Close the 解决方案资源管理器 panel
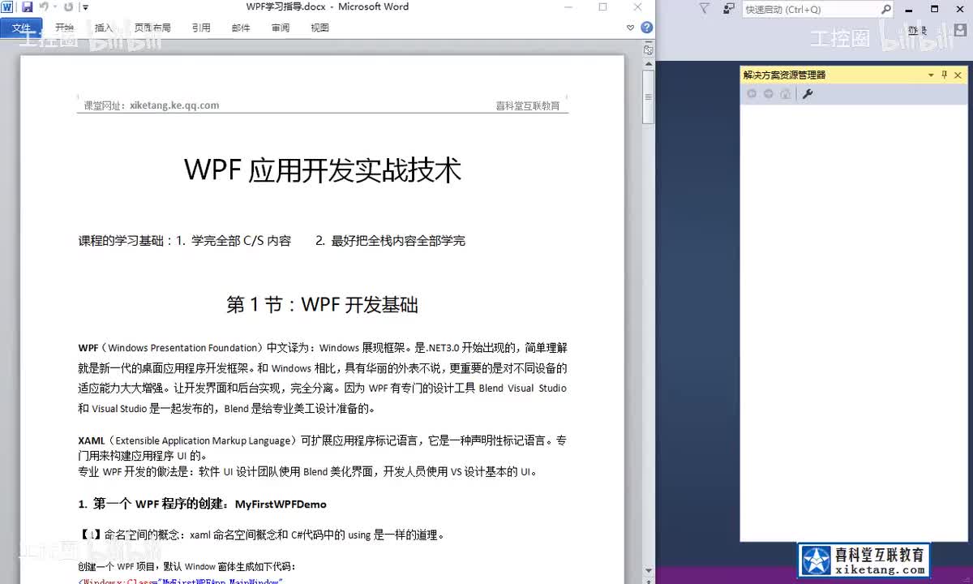 (958, 75)
